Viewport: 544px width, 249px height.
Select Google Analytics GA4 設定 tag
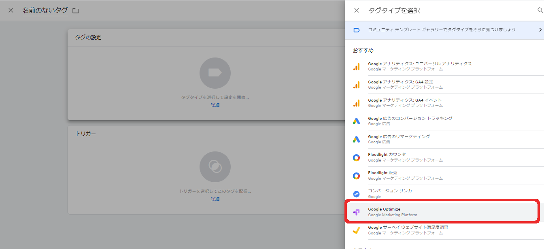(x=444, y=85)
